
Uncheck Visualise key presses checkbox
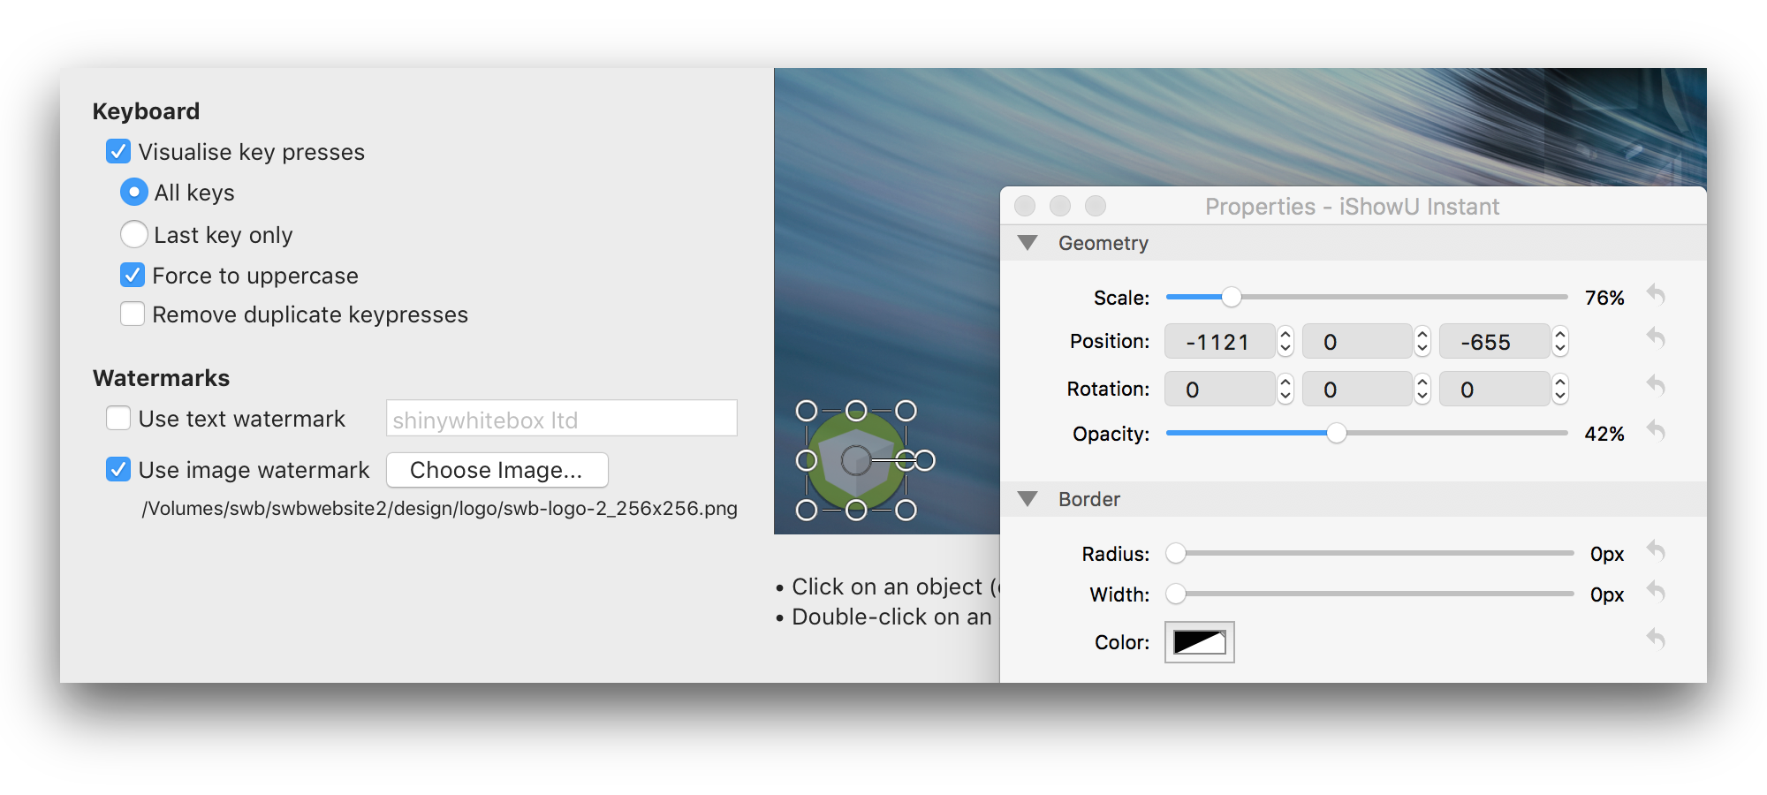(118, 152)
